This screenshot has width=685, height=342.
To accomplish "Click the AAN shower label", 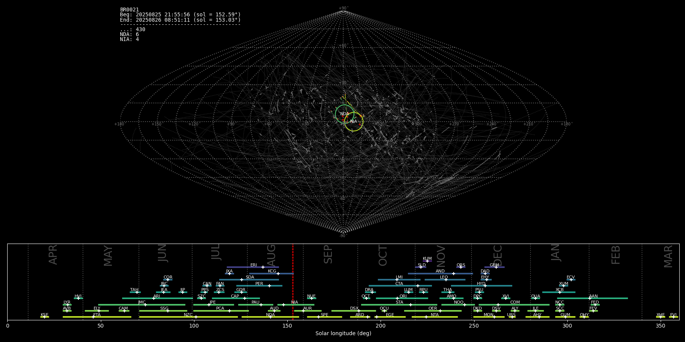I will (x=593, y=296).
